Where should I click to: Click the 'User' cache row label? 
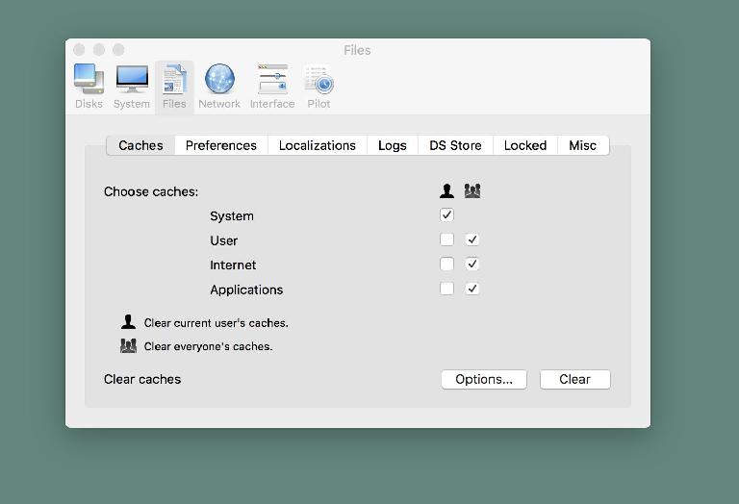224,240
